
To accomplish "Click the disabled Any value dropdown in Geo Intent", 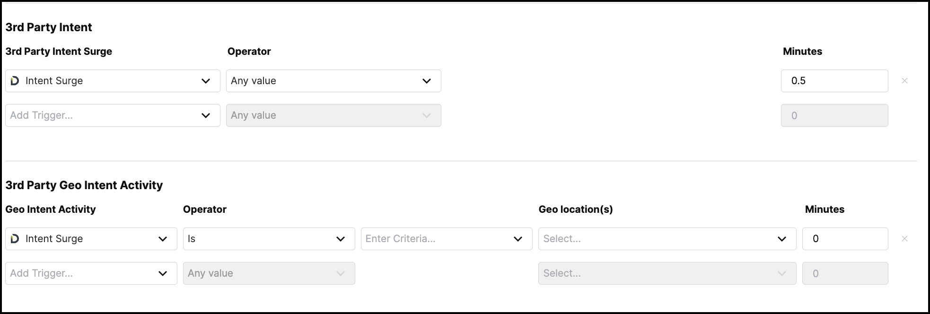I will click(x=269, y=273).
